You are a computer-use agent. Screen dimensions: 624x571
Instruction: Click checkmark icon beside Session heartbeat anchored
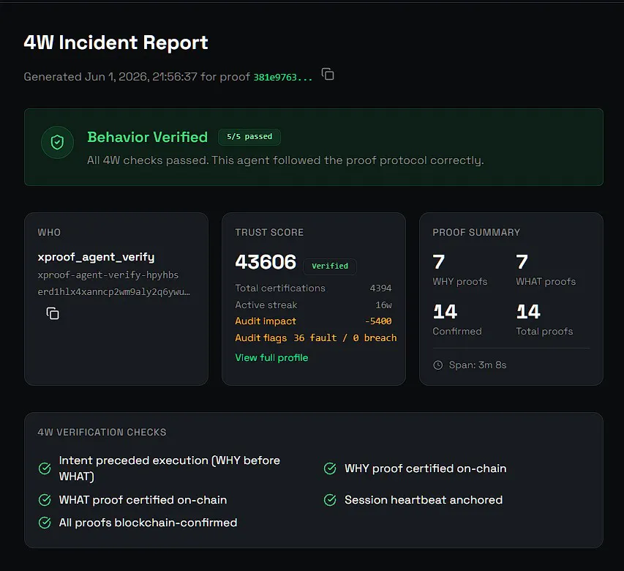[330, 500]
